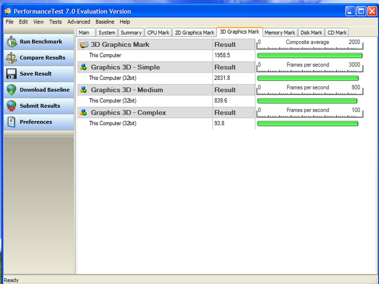The width and height of the screenshot is (379, 284).
Task: Click the Submit Results globe arrow icon
Action: point(12,106)
